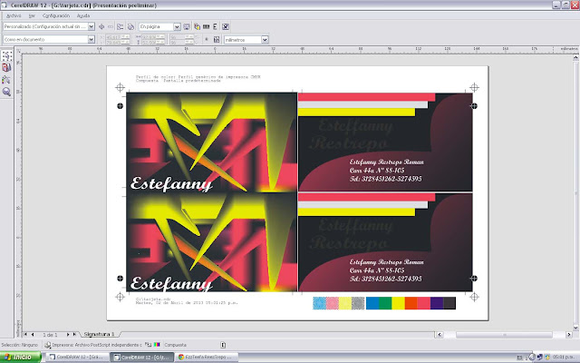Select the Marks Placement tool
The width and height of the screenshot is (580, 363).
coord(6,80)
